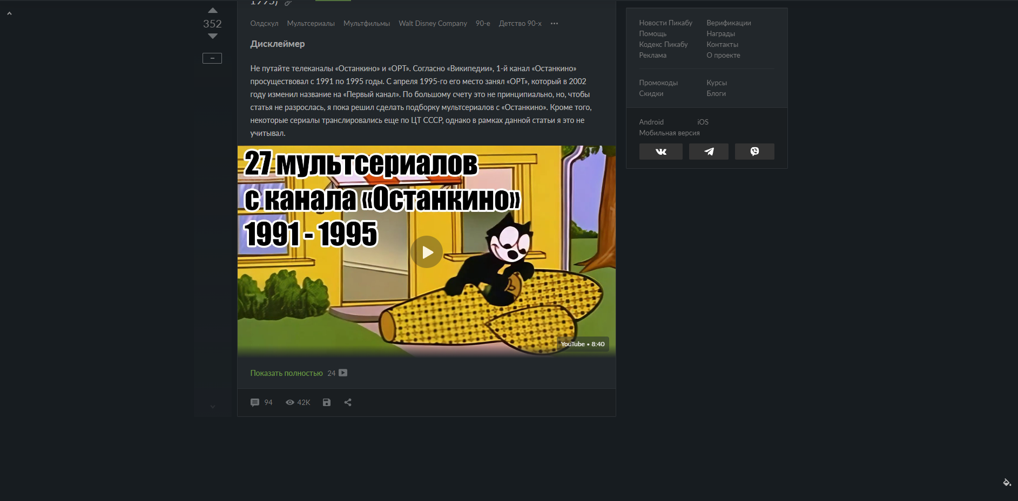This screenshot has height=501, width=1018.
Task: Open the Мультсериалы tag
Action: click(311, 23)
